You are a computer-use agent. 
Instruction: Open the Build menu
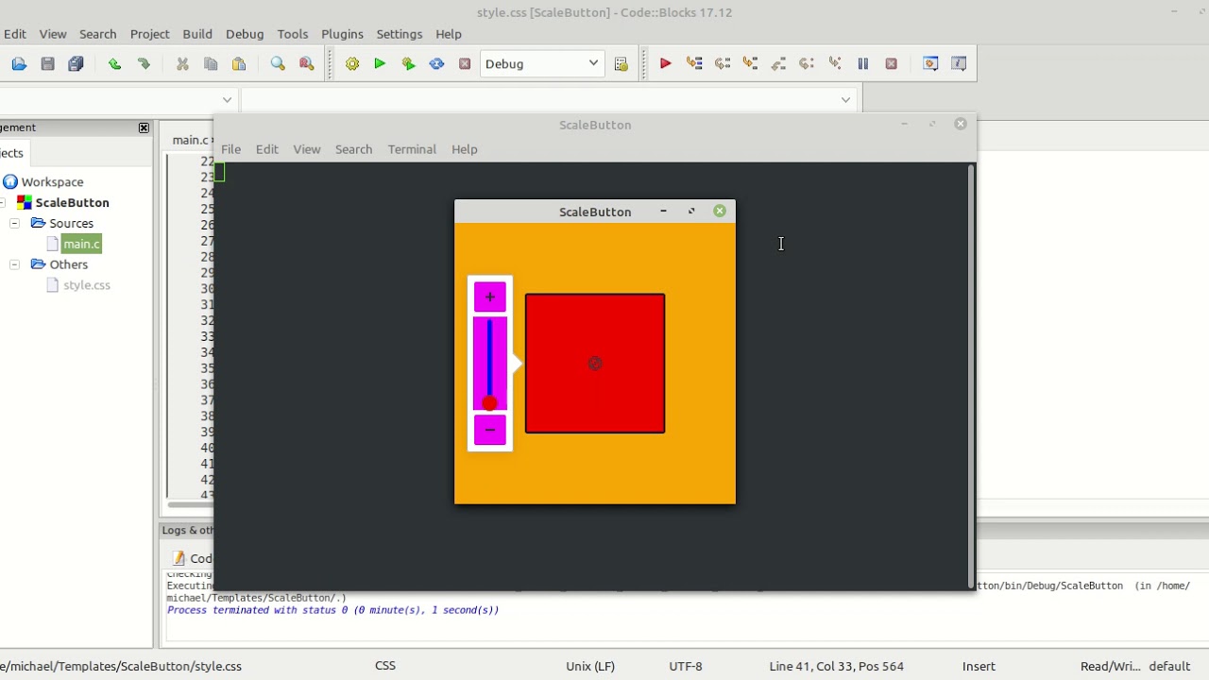[x=197, y=34]
